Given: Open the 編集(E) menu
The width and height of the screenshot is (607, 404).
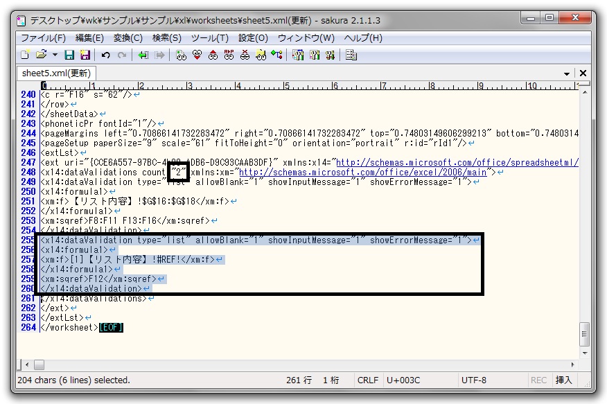Looking at the screenshot, I should 89,38.
